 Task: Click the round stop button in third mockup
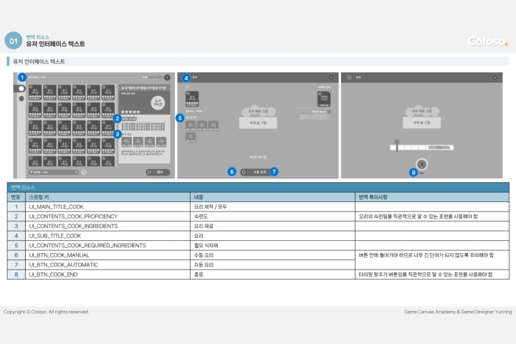(x=421, y=164)
